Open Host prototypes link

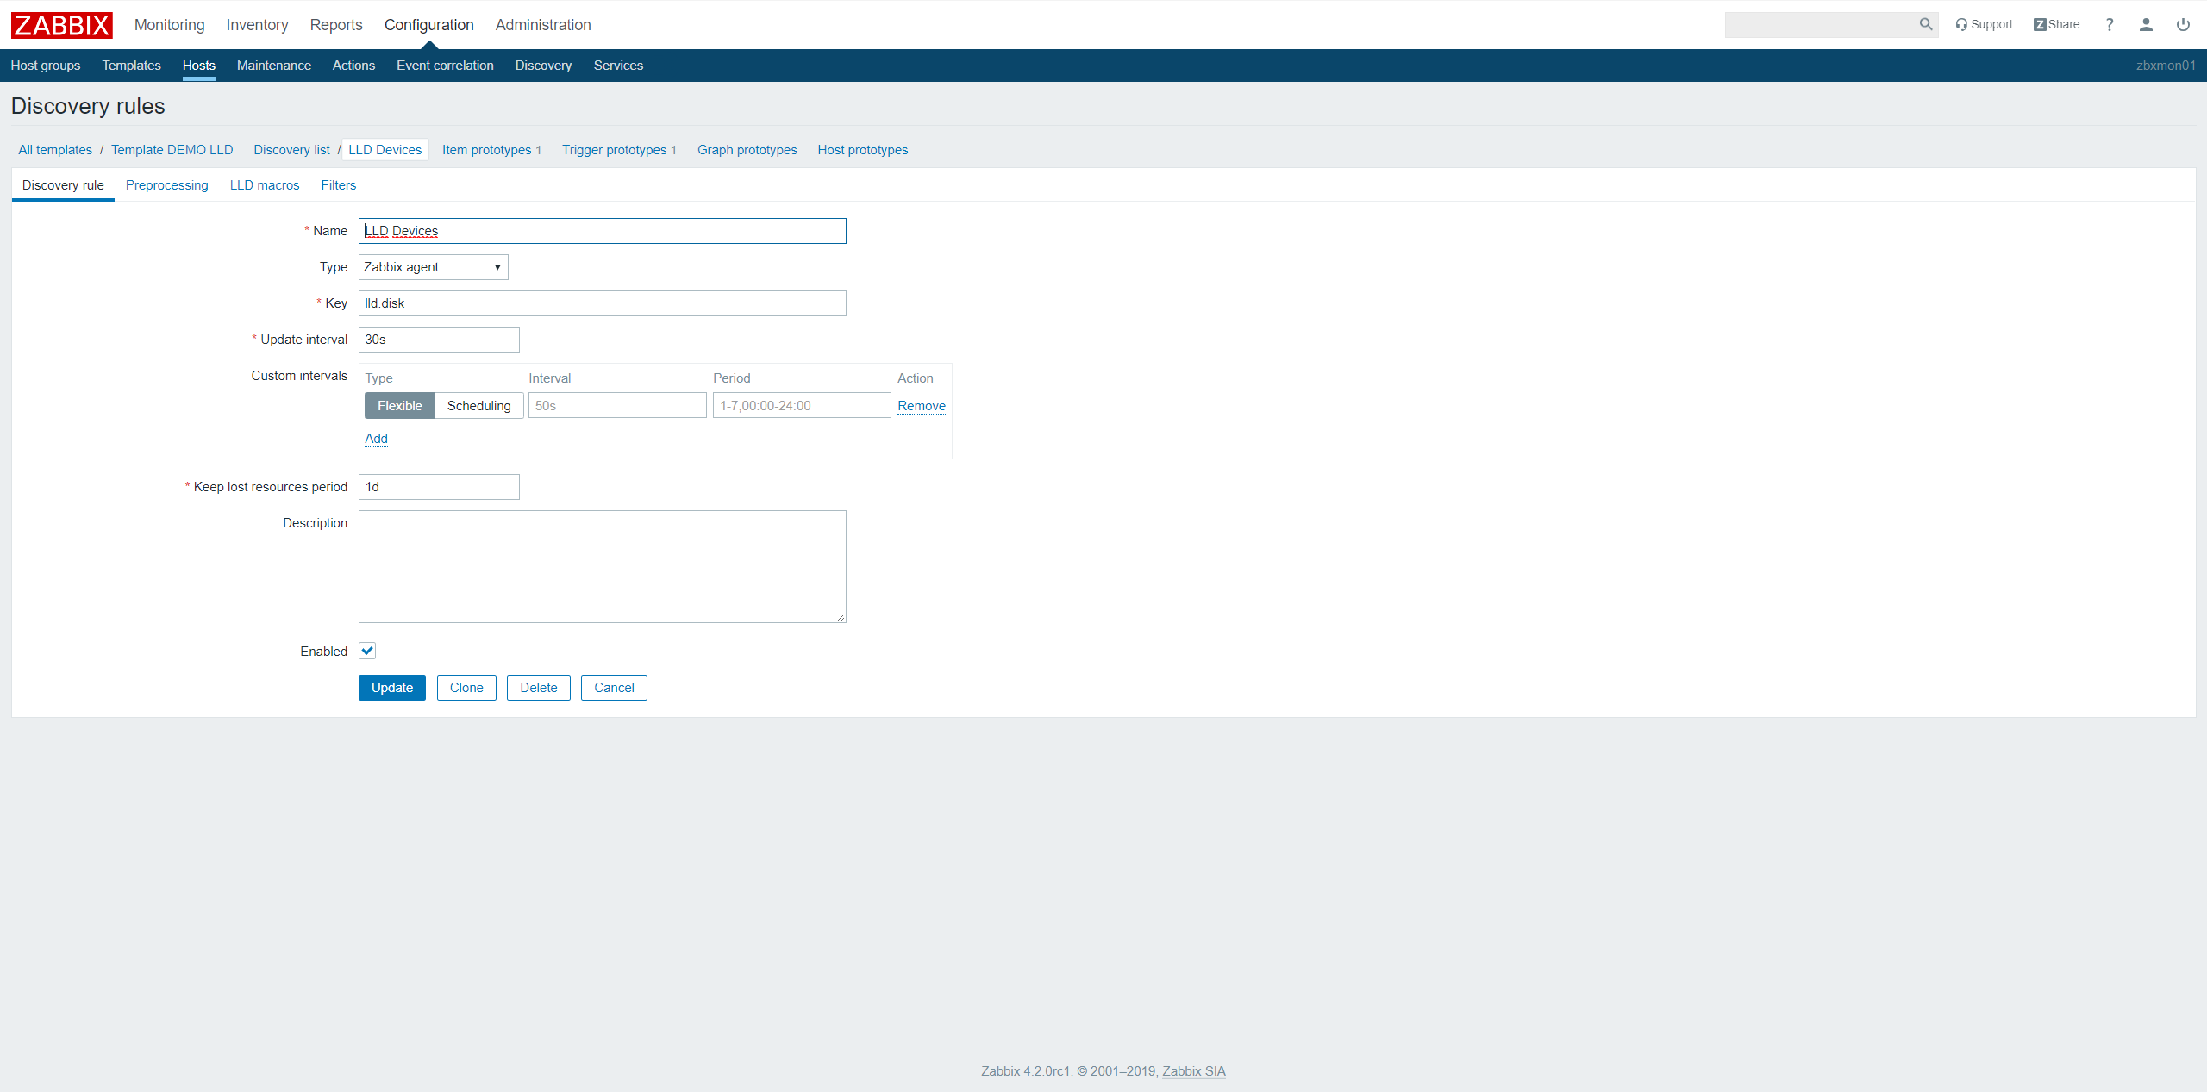coord(863,150)
